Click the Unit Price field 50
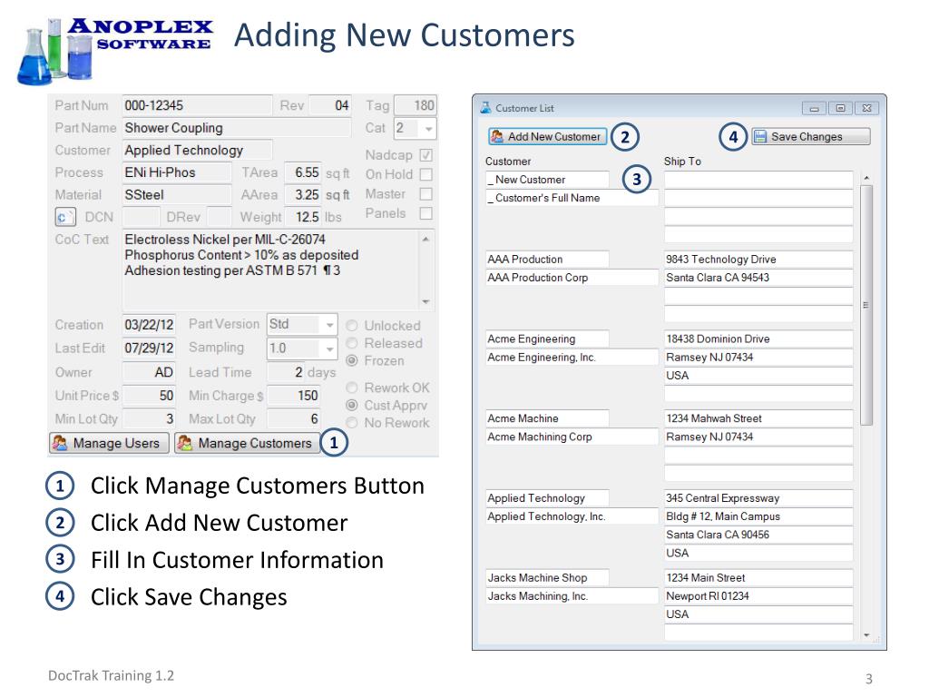The width and height of the screenshot is (929, 697). pyautogui.click(x=149, y=396)
